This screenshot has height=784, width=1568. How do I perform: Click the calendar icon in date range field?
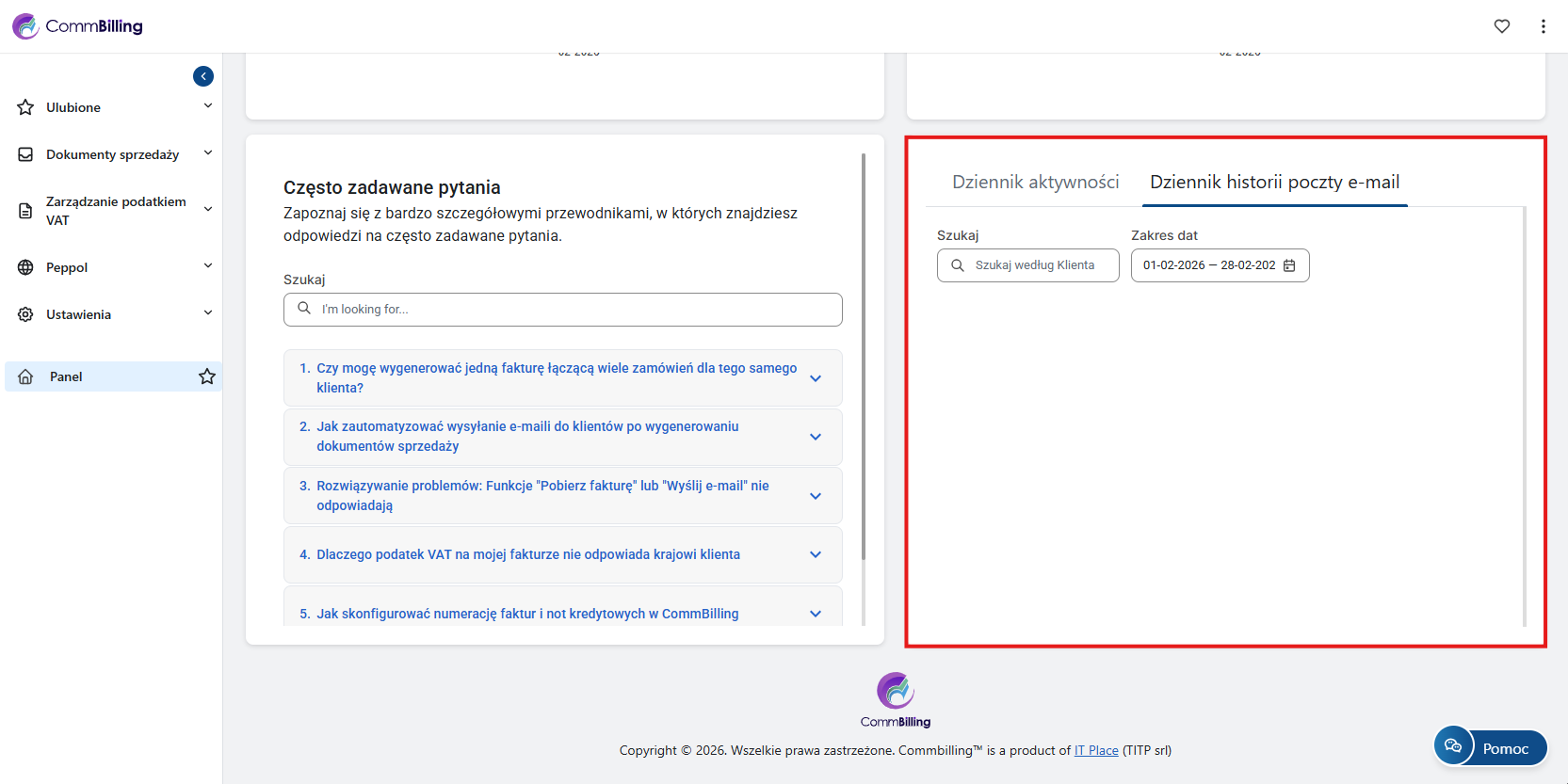coord(1289,265)
